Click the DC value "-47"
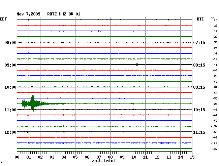Viewport: 219px width, 166px height. (215, 70)
